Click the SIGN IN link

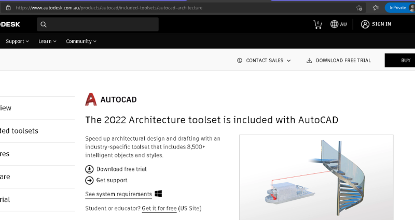(381, 24)
